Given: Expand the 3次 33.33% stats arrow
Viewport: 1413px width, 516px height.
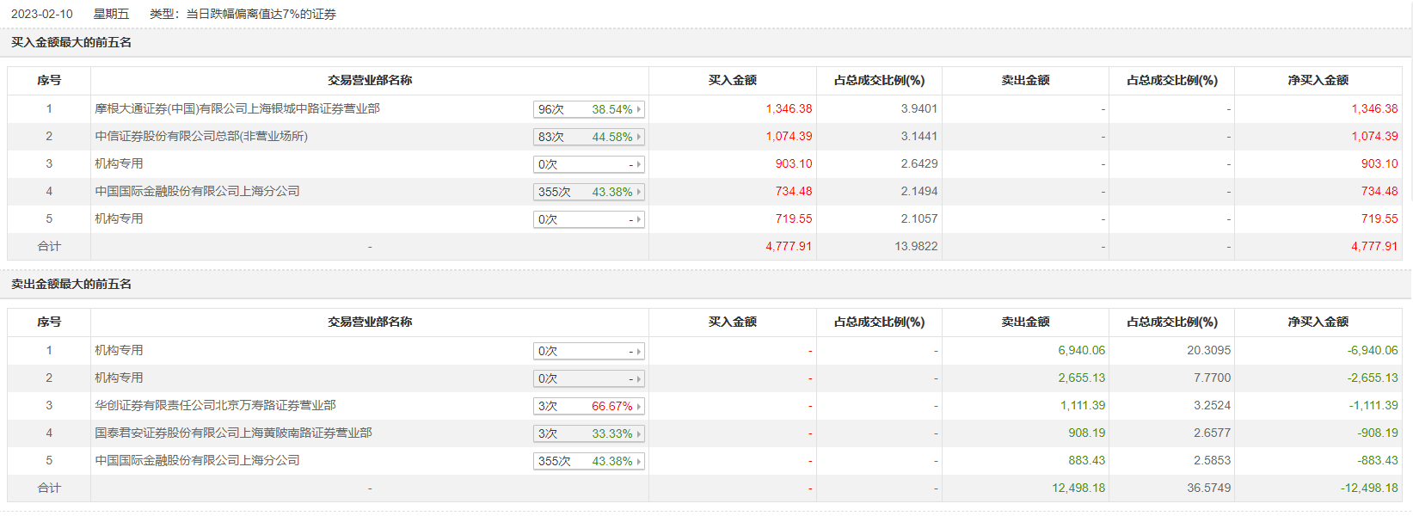Looking at the screenshot, I should (x=638, y=433).
